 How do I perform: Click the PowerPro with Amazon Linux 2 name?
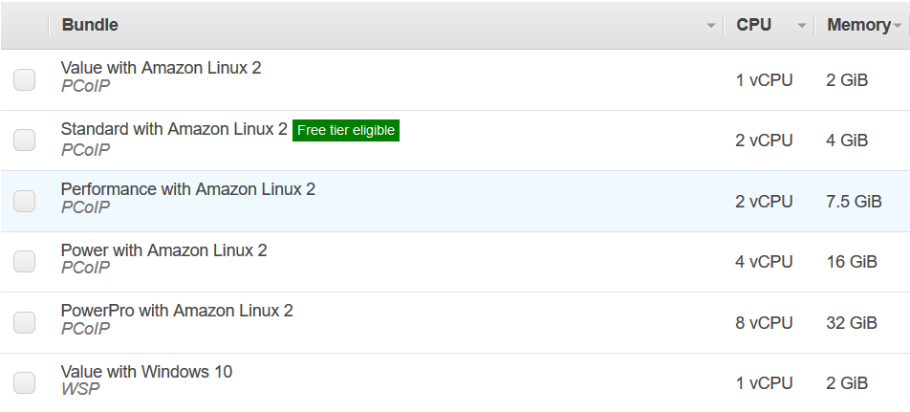(177, 311)
